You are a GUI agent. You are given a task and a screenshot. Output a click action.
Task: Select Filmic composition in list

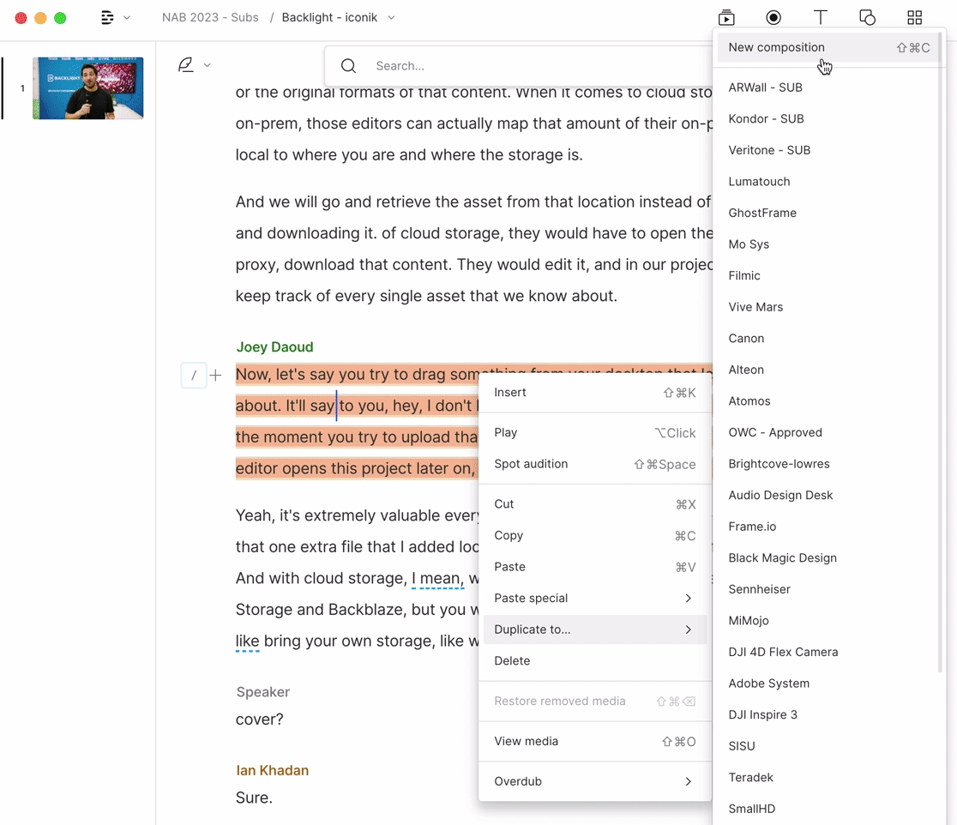click(828, 275)
